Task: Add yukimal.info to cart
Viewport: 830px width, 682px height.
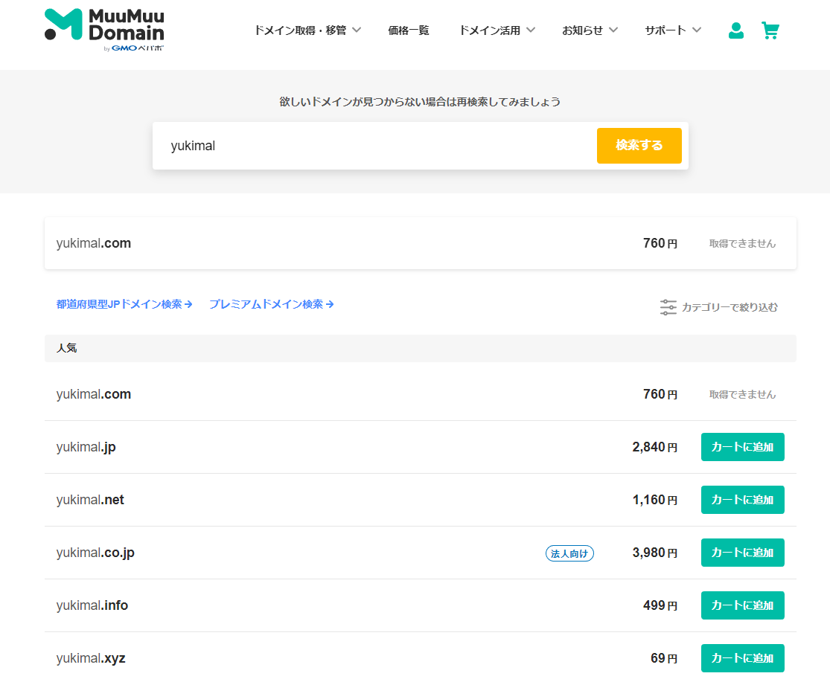Action: click(742, 605)
